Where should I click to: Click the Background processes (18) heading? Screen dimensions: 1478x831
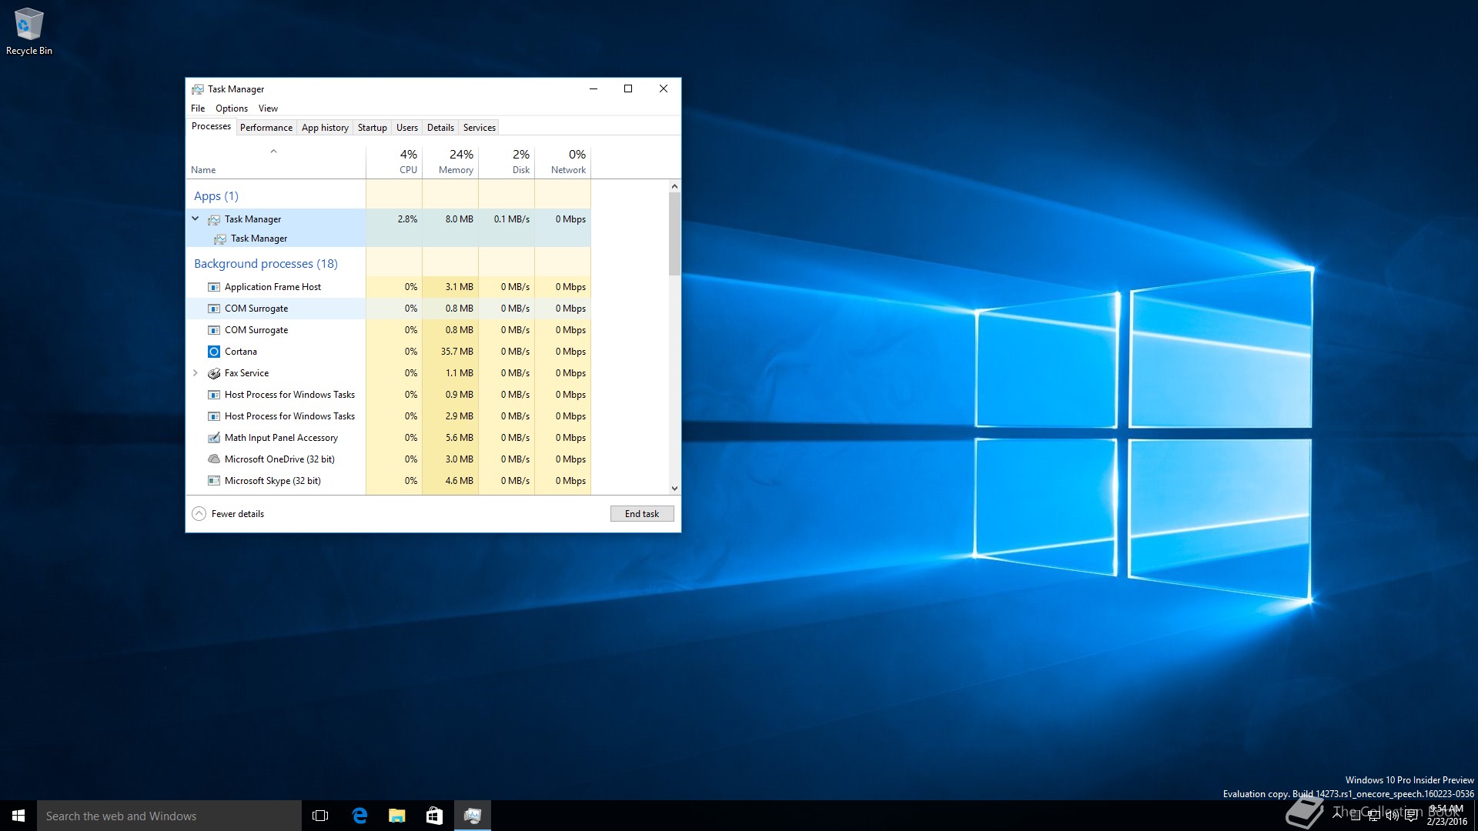coord(266,264)
